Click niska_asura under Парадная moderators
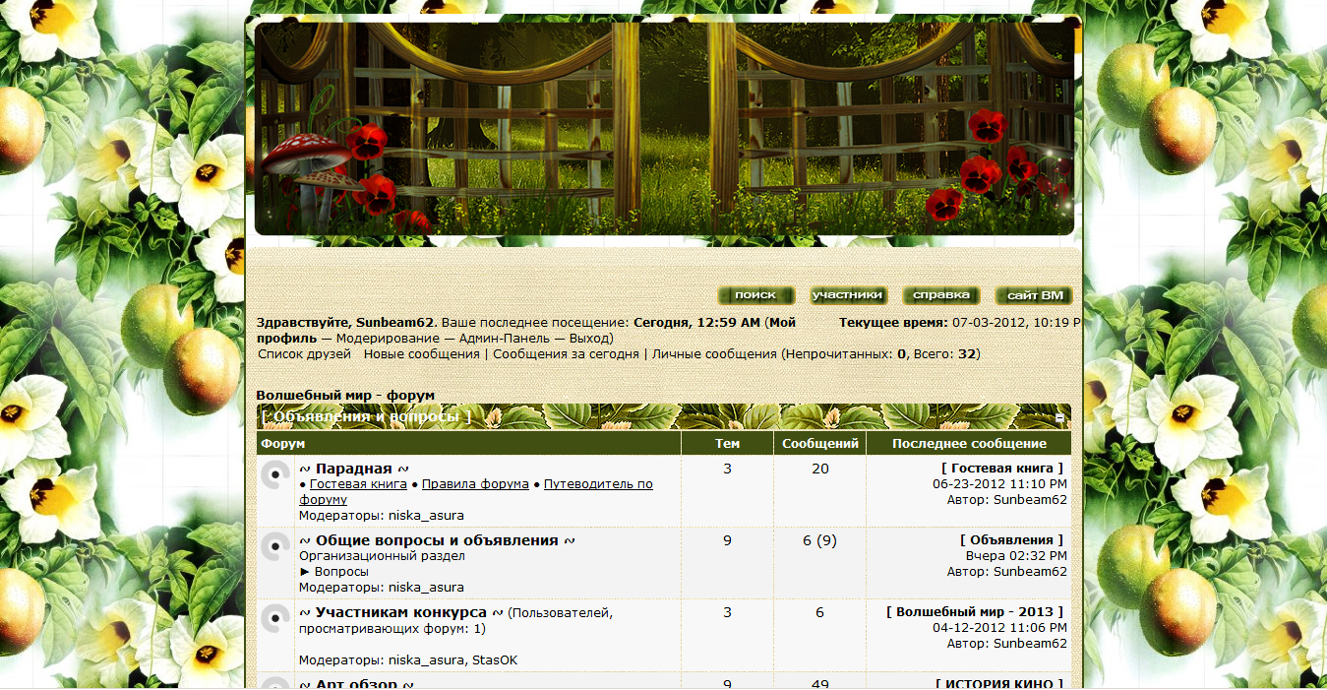The width and height of the screenshot is (1327, 690). [426, 515]
